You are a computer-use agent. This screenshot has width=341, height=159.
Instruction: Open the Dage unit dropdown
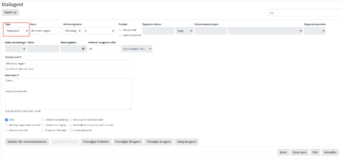pyautogui.click(x=184, y=31)
